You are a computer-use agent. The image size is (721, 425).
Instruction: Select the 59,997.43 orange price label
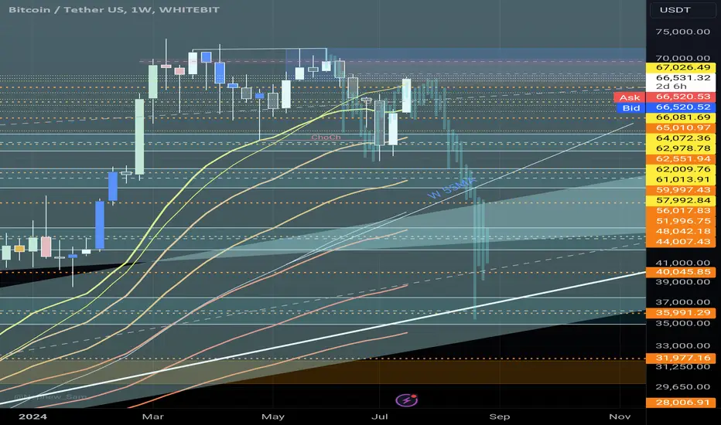[x=681, y=190]
